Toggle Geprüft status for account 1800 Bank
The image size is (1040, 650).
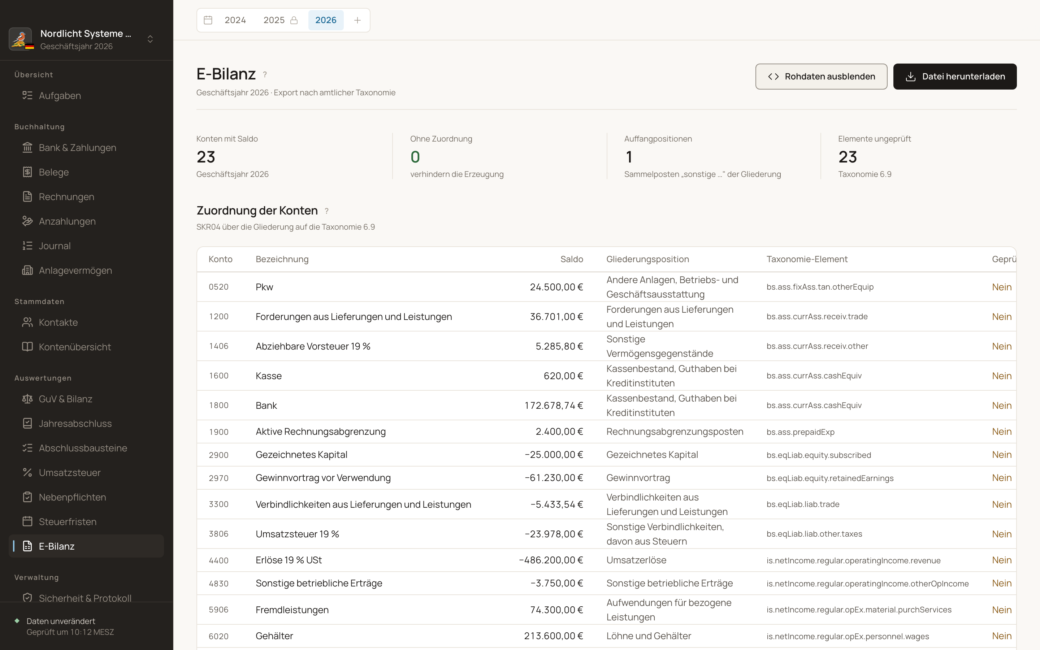(1002, 406)
